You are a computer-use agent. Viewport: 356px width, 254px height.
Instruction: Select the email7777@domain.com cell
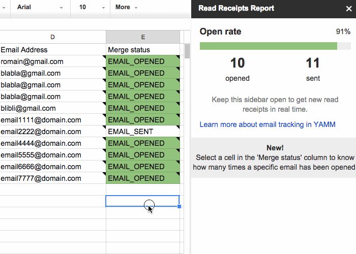point(52,178)
